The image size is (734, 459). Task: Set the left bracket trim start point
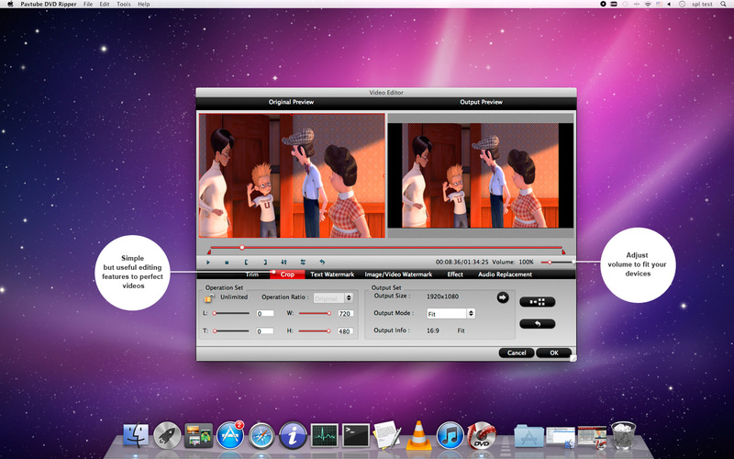pyautogui.click(x=246, y=263)
